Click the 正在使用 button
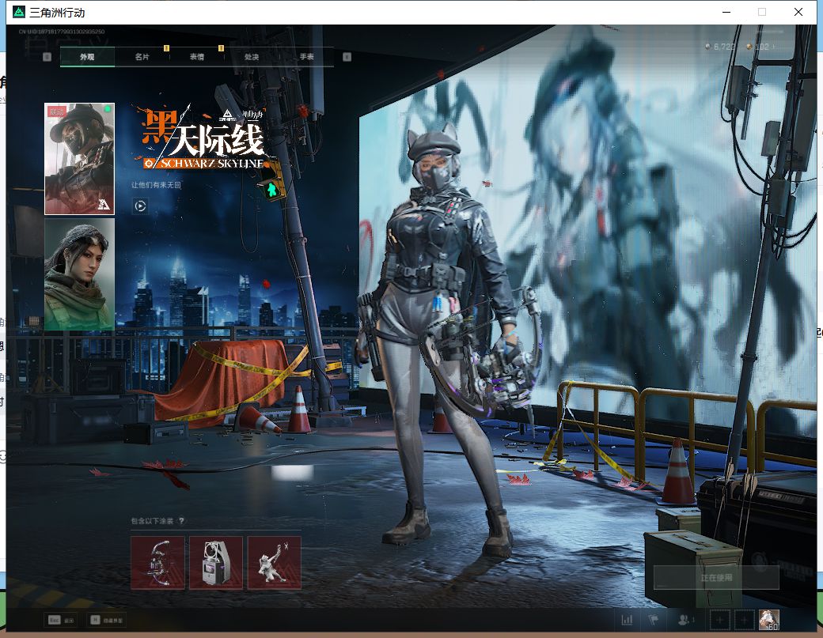 pyautogui.click(x=716, y=578)
